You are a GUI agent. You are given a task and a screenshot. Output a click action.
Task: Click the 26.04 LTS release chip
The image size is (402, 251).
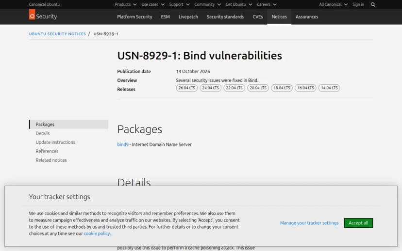pos(186,88)
